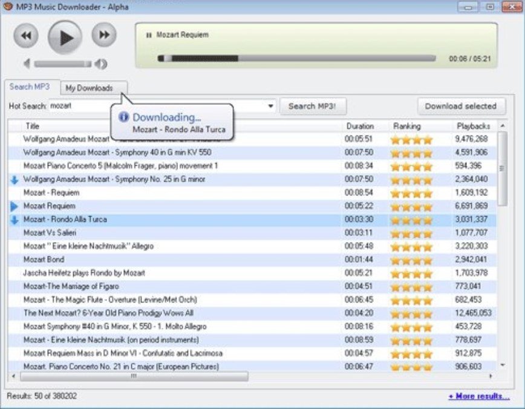
Task: Skip forward with the fast-forward button
Action: (x=104, y=34)
